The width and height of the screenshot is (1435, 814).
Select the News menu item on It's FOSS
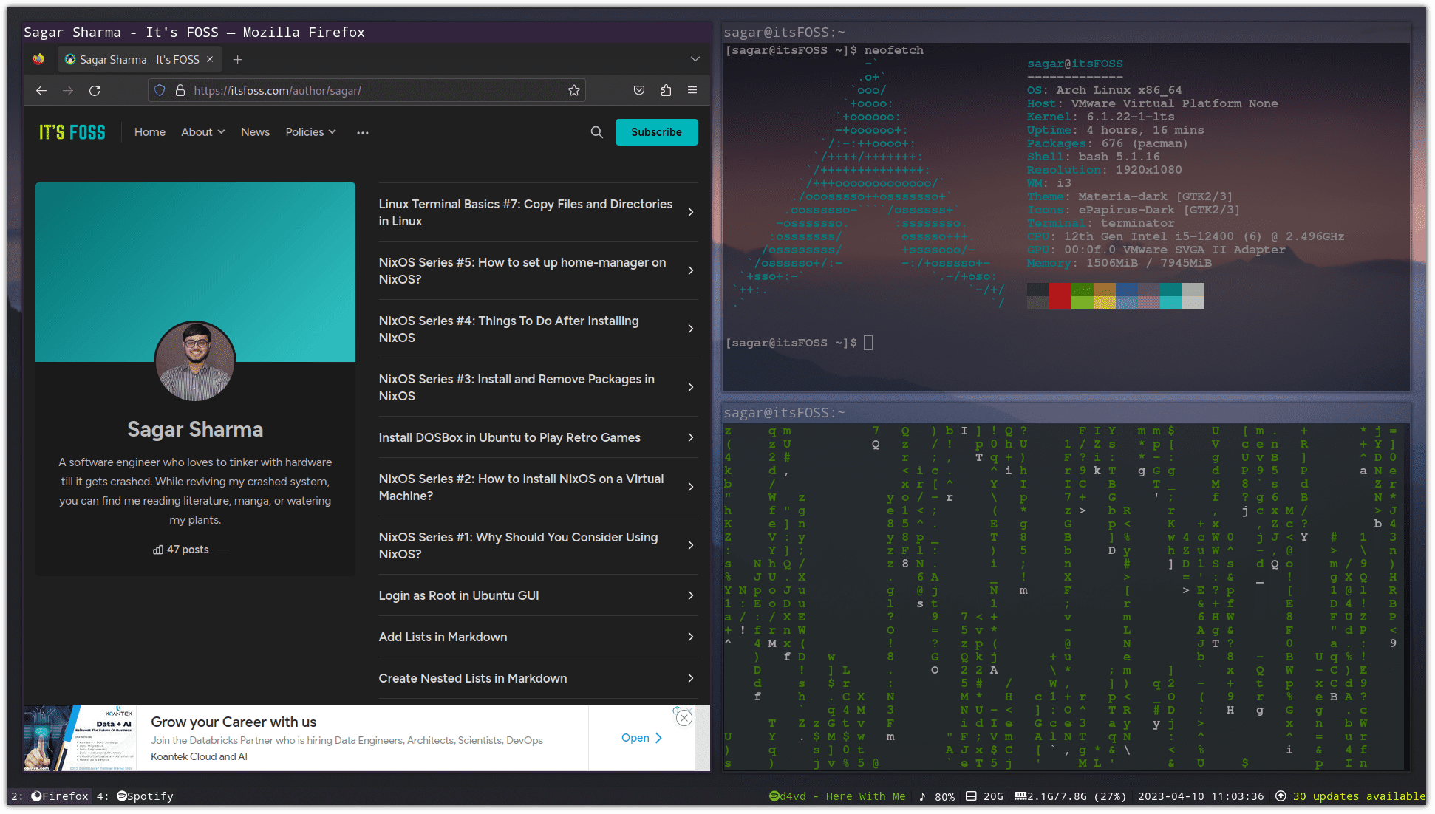255,132
